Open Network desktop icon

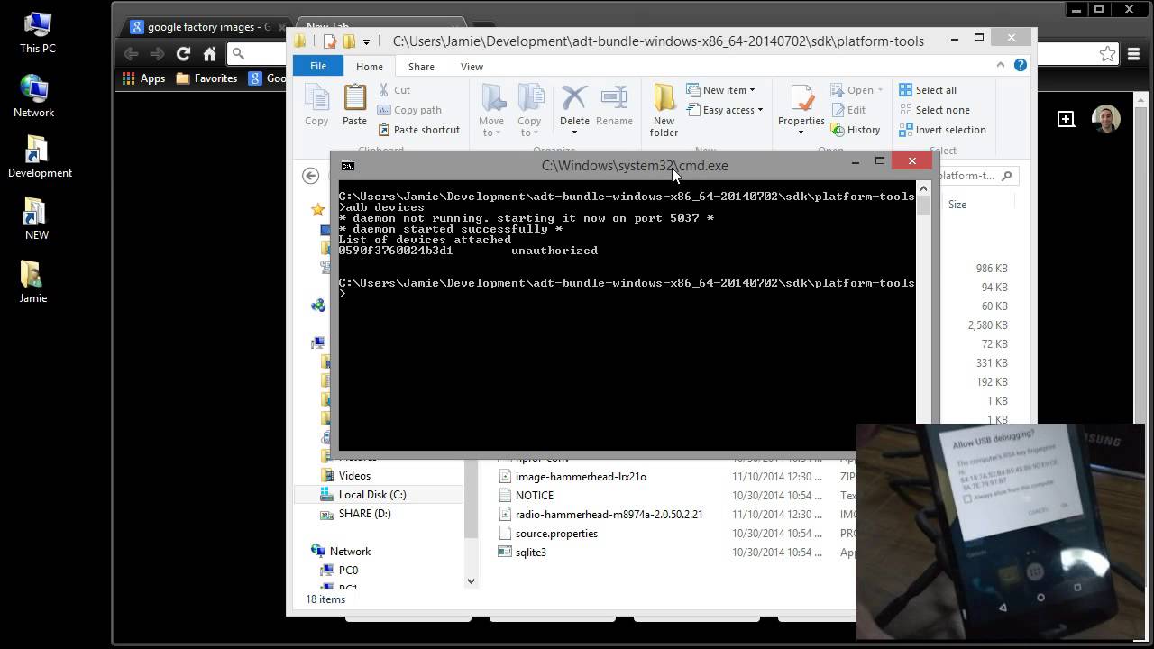click(x=34, y=96)
